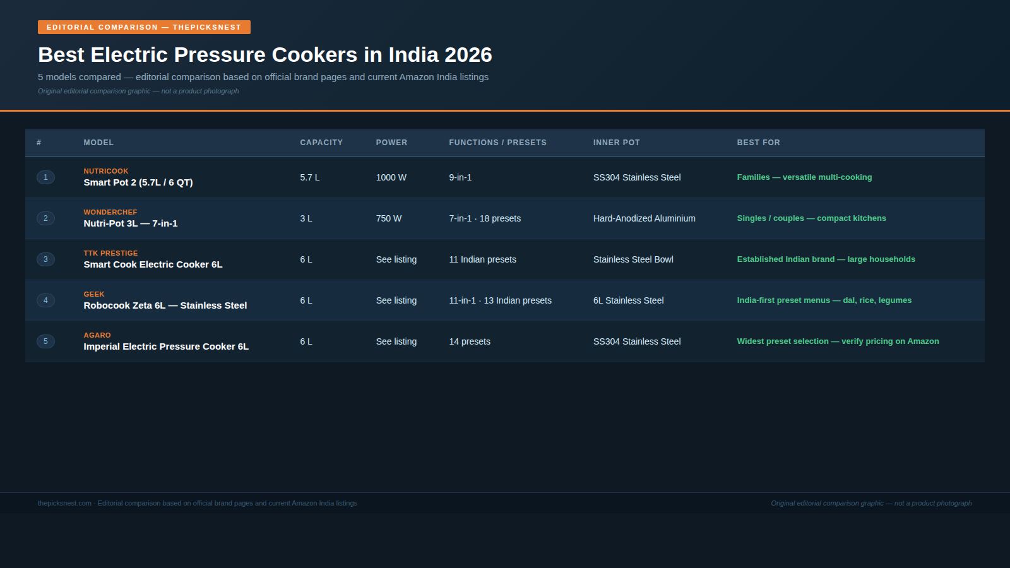Screen dimensions: 1010x568
Task: Select Nutri-Pot 3L — 7-in-1 model name
Action: (x=131, y=223)
